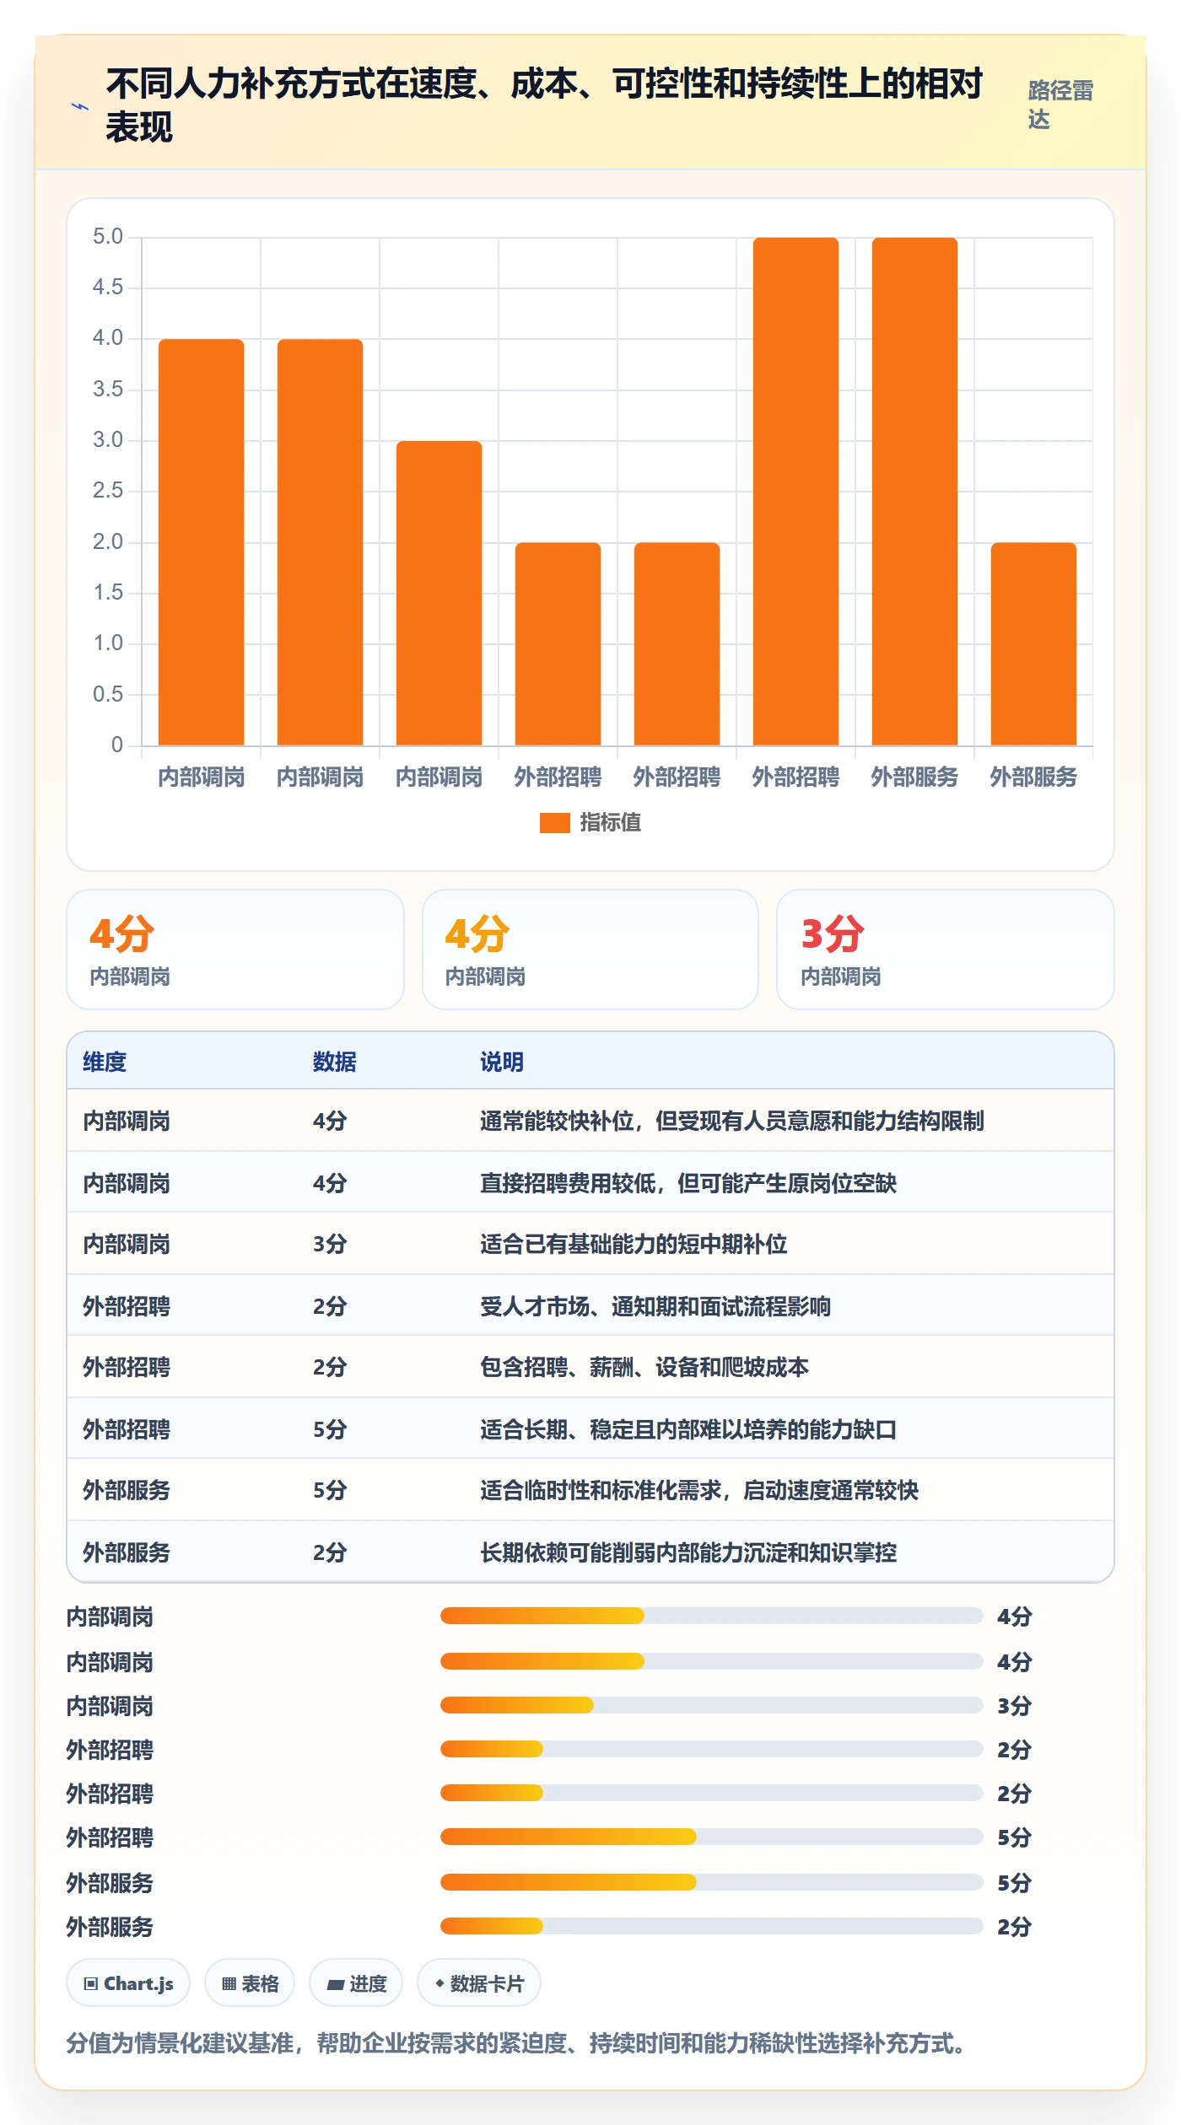Select the 数据卡片 chip
Image resolution: width=1181 pixels, height=2125 pixels.
coord(479,1983)
